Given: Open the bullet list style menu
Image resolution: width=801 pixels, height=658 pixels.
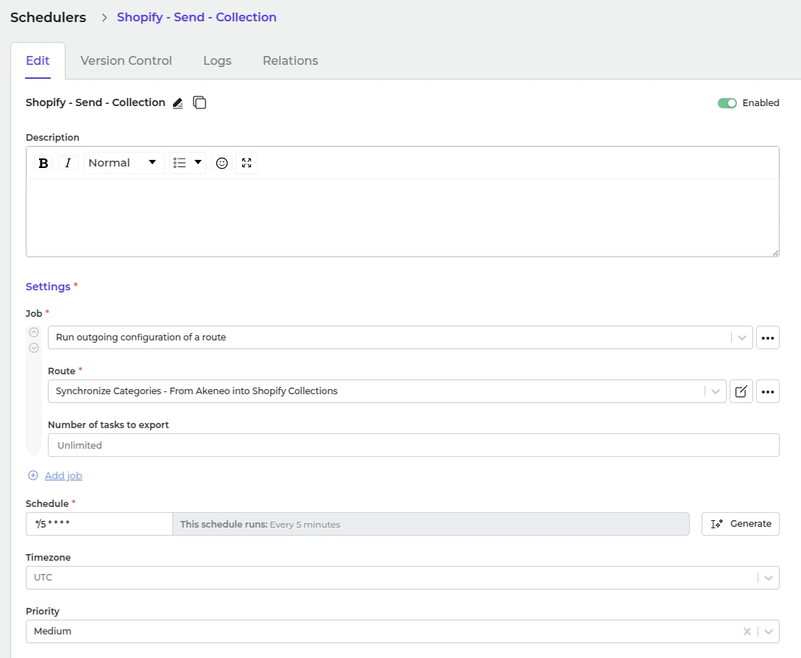Looking at the screenshot, I should [x=188, y=163].
